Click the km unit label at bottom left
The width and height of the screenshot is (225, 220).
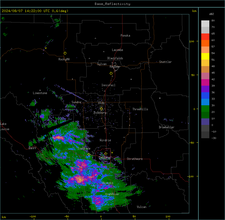coord(4,217)
